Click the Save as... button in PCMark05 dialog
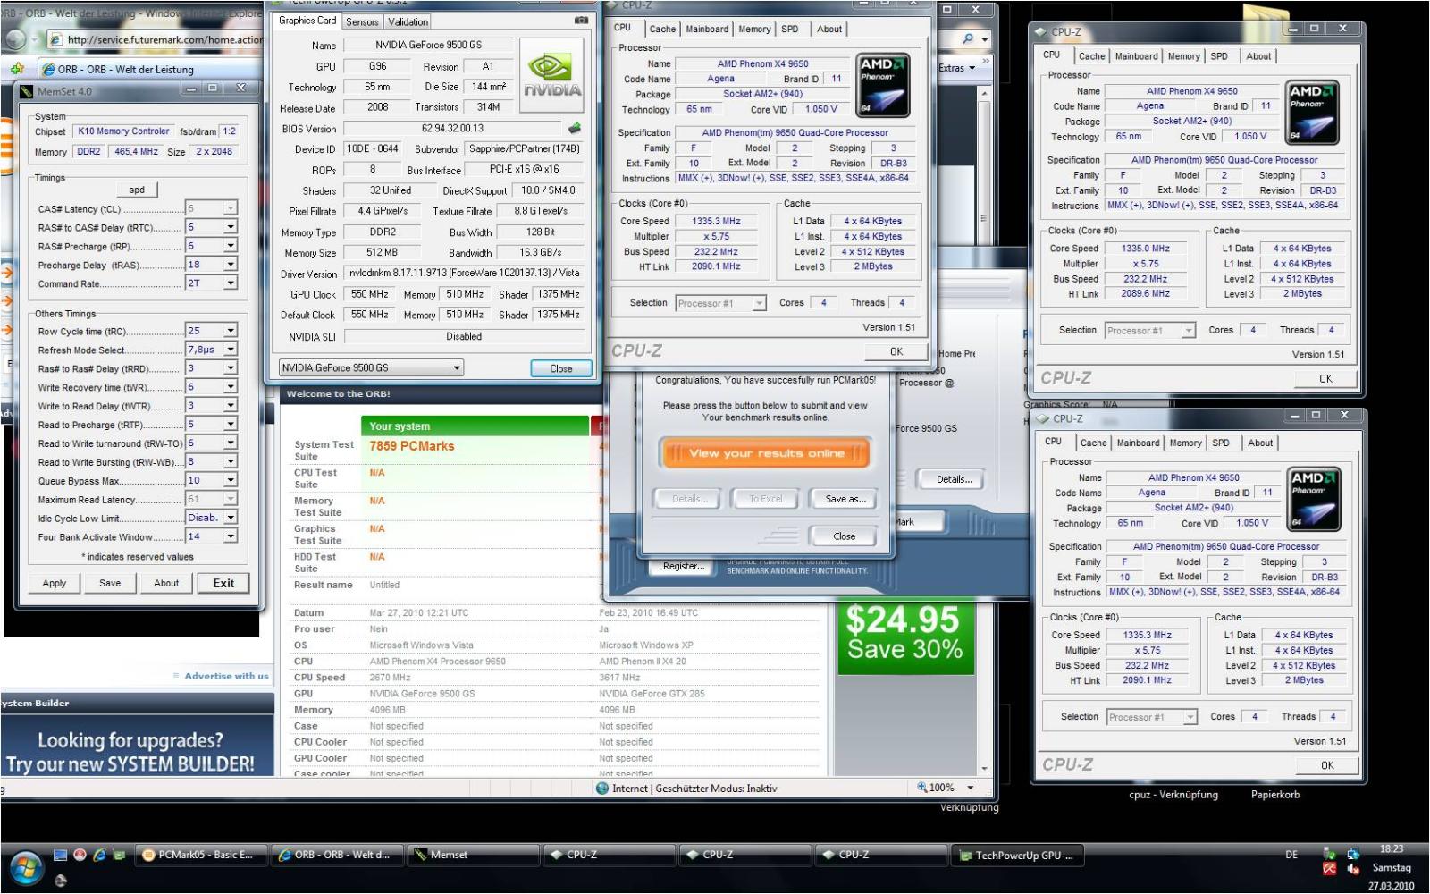The height and width of the screenshot is (894, 1430). click(x=845, y=499)
